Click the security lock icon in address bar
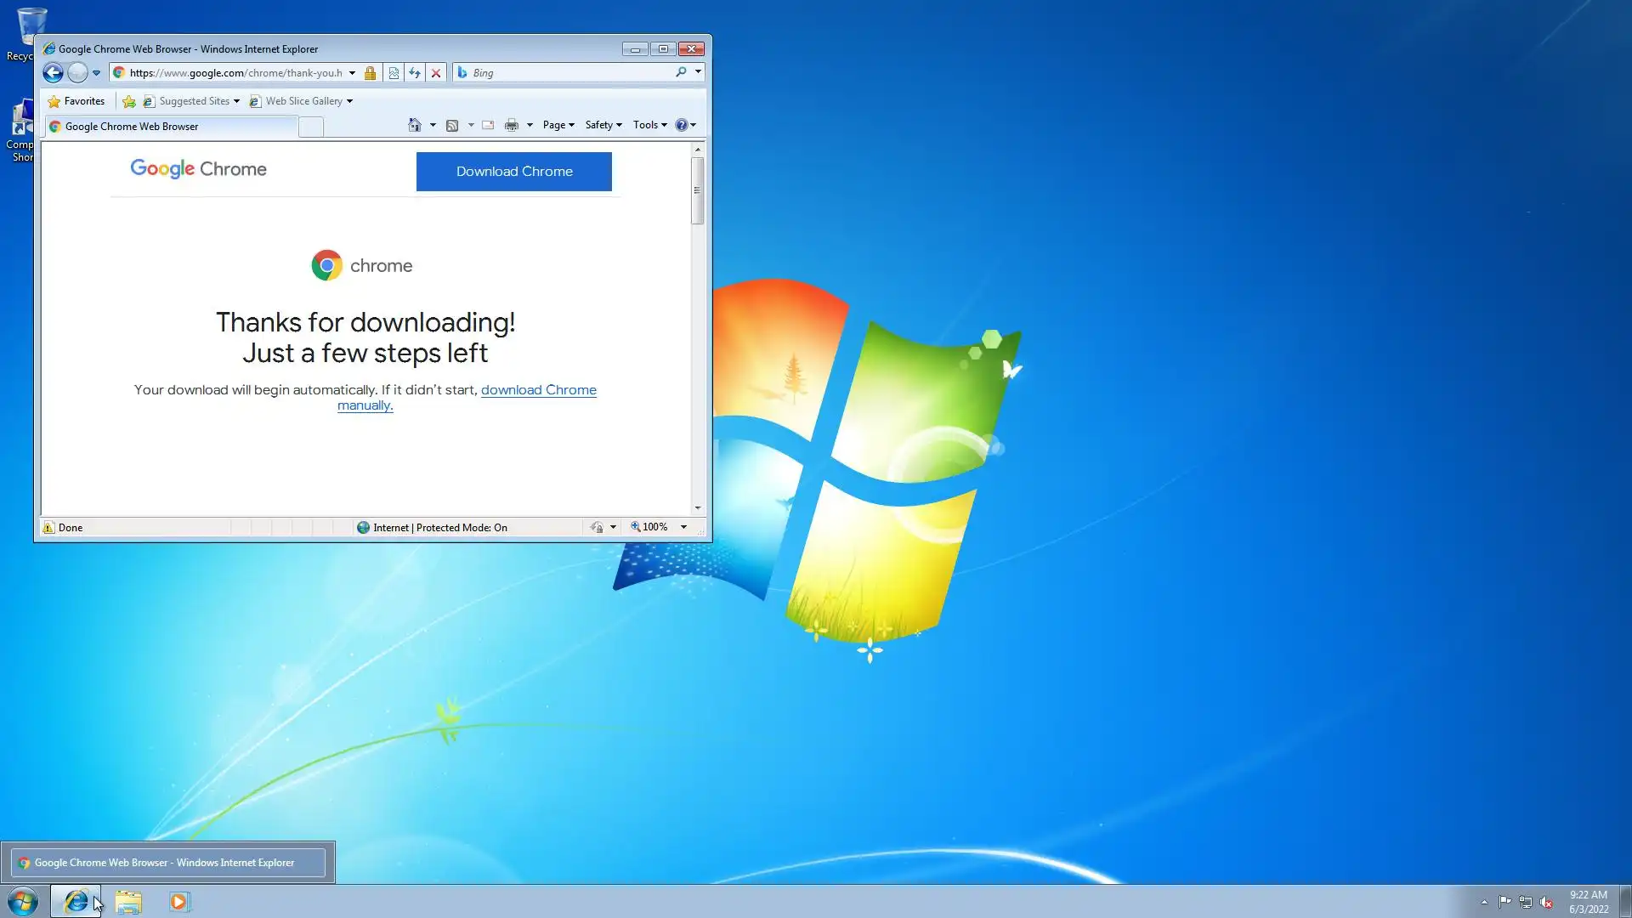 tap(370, 73)
